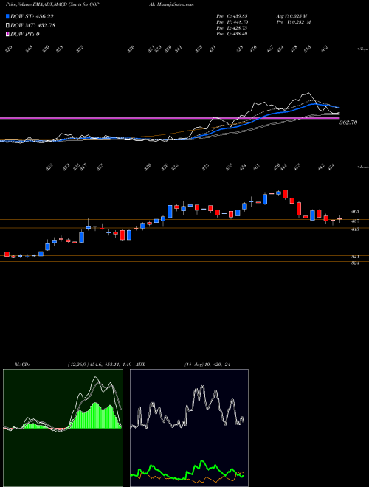Viewport: 369px width, 487px height.
Task: Click the 'Pre L: 428.75' value
Action: 232,28
